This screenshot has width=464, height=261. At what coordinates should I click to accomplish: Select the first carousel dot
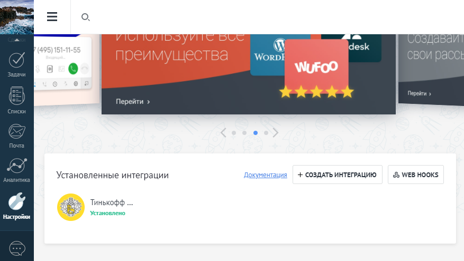234,133
